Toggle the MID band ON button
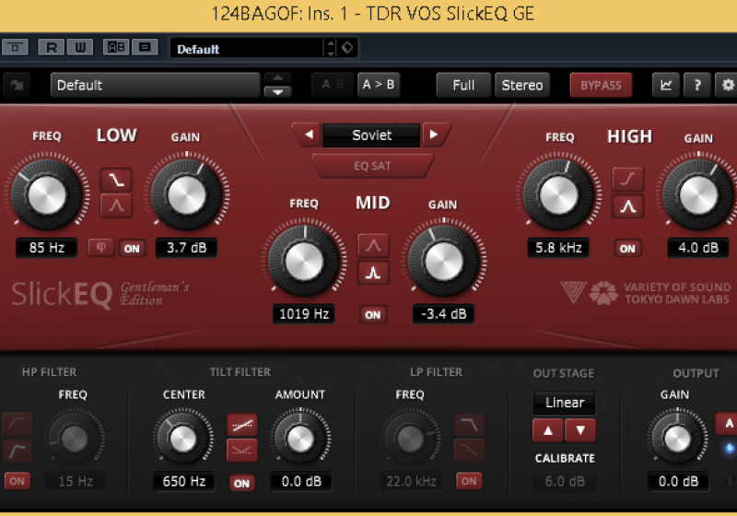This screenshot has height=516, width=737. coord(373,315)
